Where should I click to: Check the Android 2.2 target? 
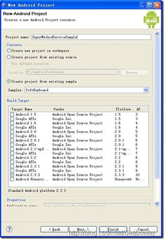pyautogui.click(x=12, y=157)
